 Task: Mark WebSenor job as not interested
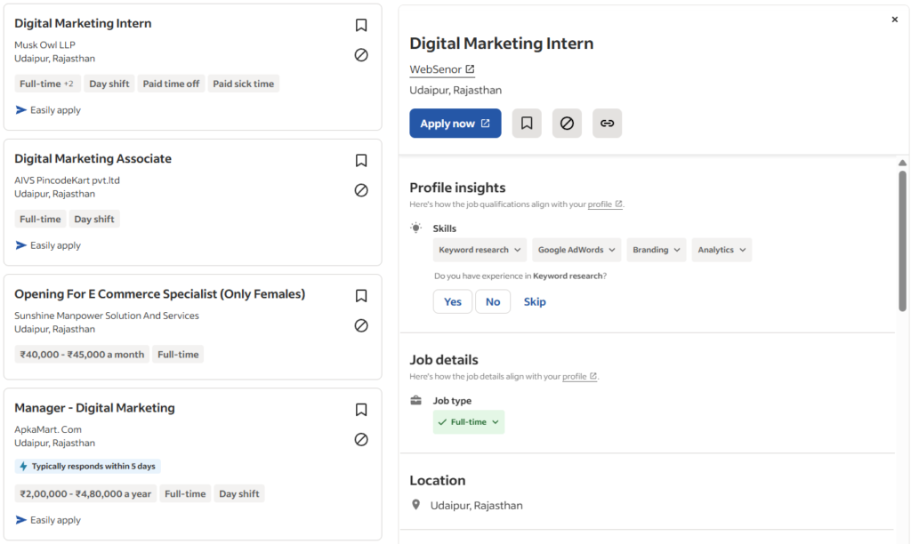[x=567, y=124]
